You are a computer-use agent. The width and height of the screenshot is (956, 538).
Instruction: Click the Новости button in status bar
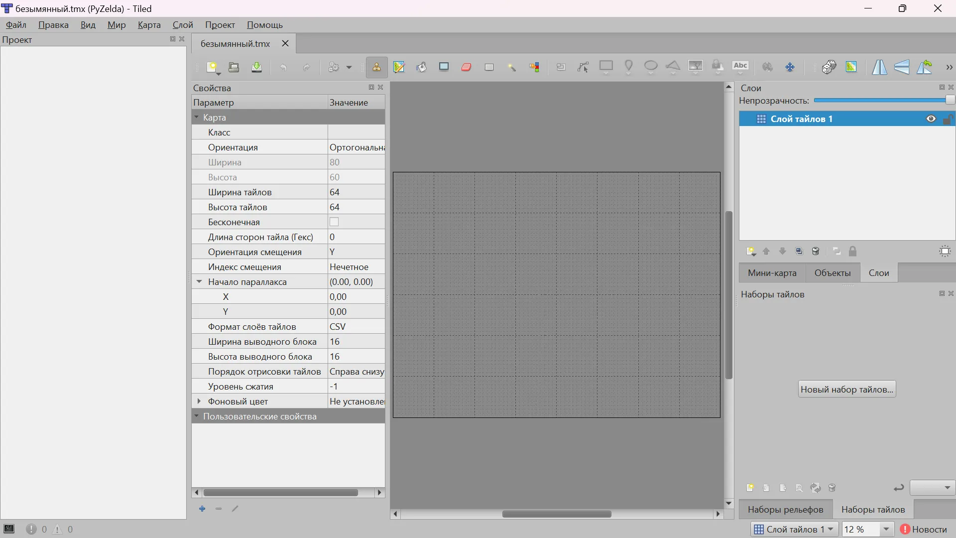pyautogui.click(x=924, y=529)
